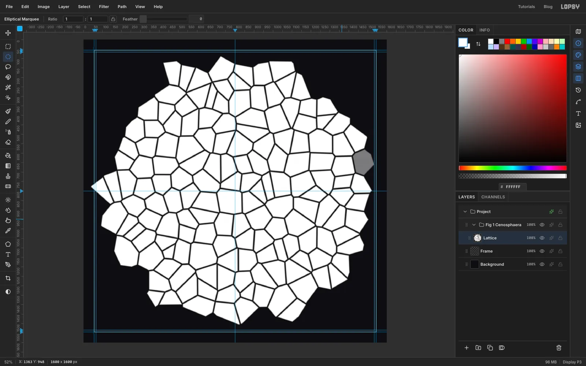Viewport: 586px width, 366px height.
Task: Select the Pencil tool
Action: coord(8,122)
